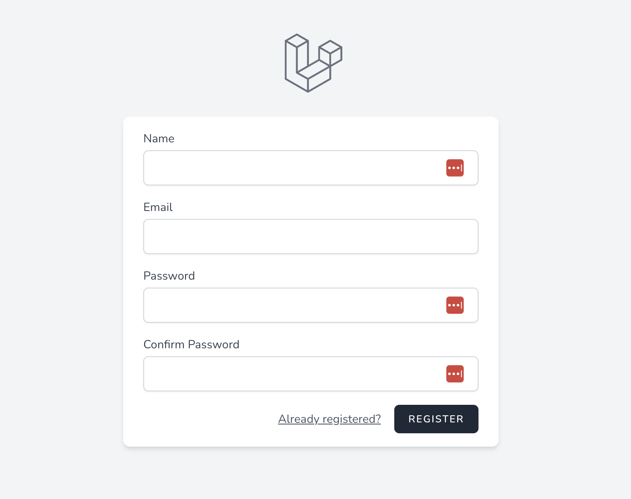Click inside the Name input field
The width and height of the screenshot is (631, 499).
pyautogui.click(x=293, y=168)
